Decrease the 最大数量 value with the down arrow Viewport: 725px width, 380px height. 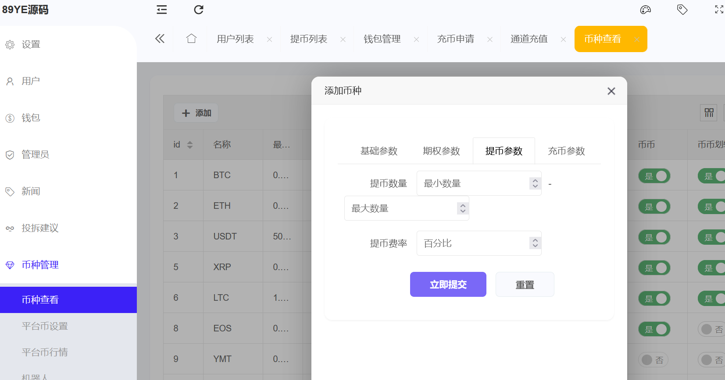tap(463, 211)
